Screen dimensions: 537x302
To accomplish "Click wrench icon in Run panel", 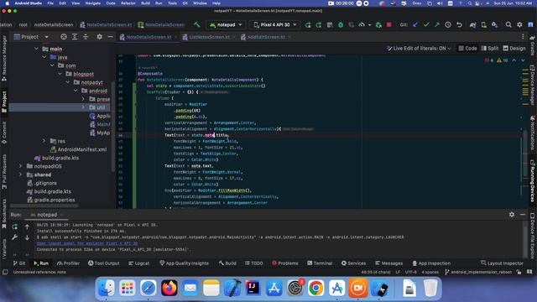I will click(15, 237).
